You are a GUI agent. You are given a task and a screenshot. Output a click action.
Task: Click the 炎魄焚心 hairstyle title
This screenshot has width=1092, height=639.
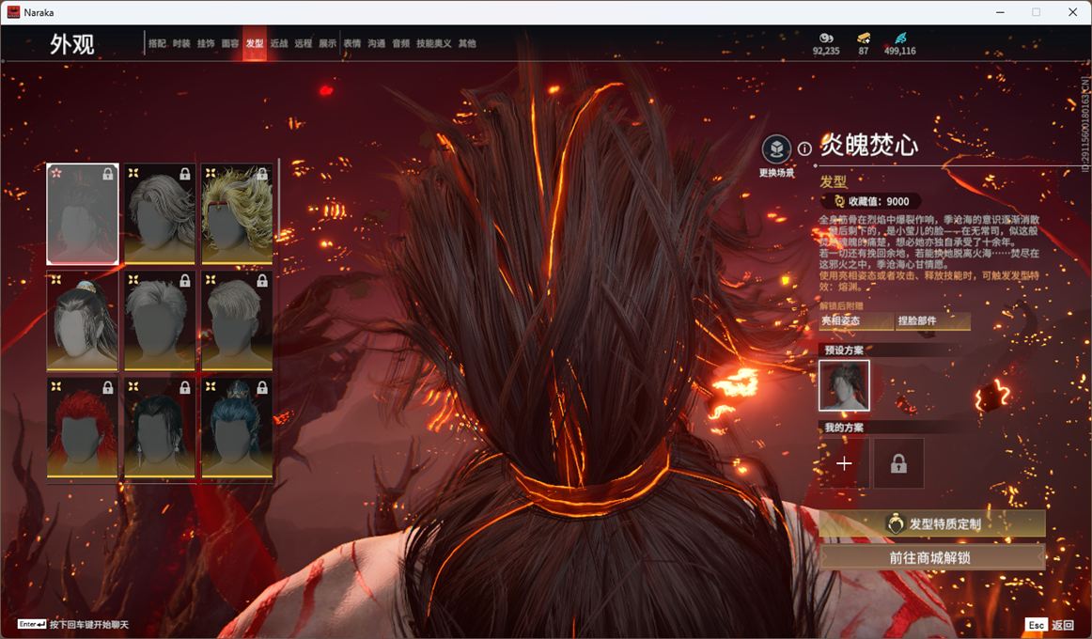[x=869, y=145]
